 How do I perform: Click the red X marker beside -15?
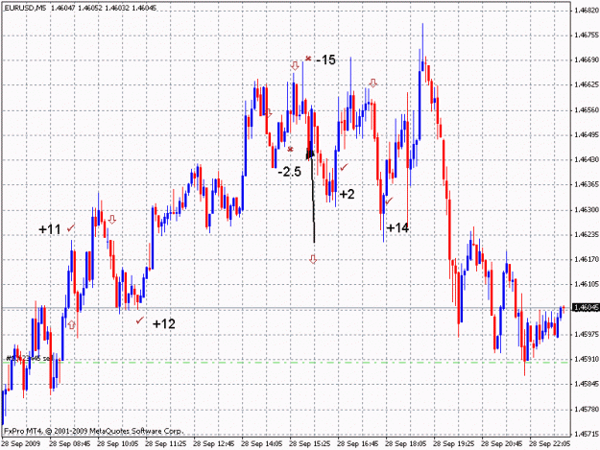coord(308,59)
